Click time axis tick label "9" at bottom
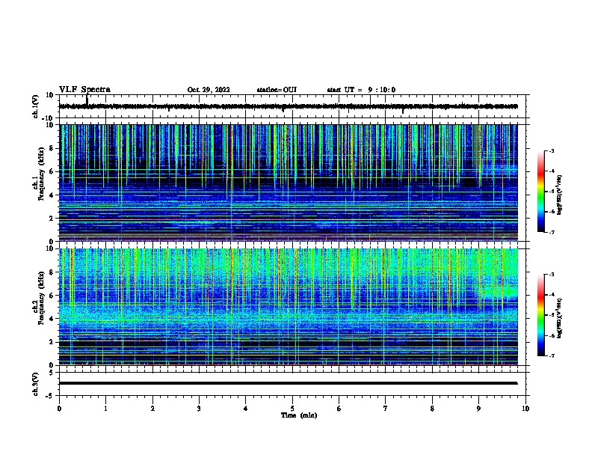The width and height of the screenshot is (592, 458). point(478,409)
